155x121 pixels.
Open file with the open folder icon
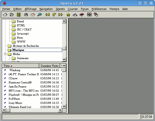(12, 15)
